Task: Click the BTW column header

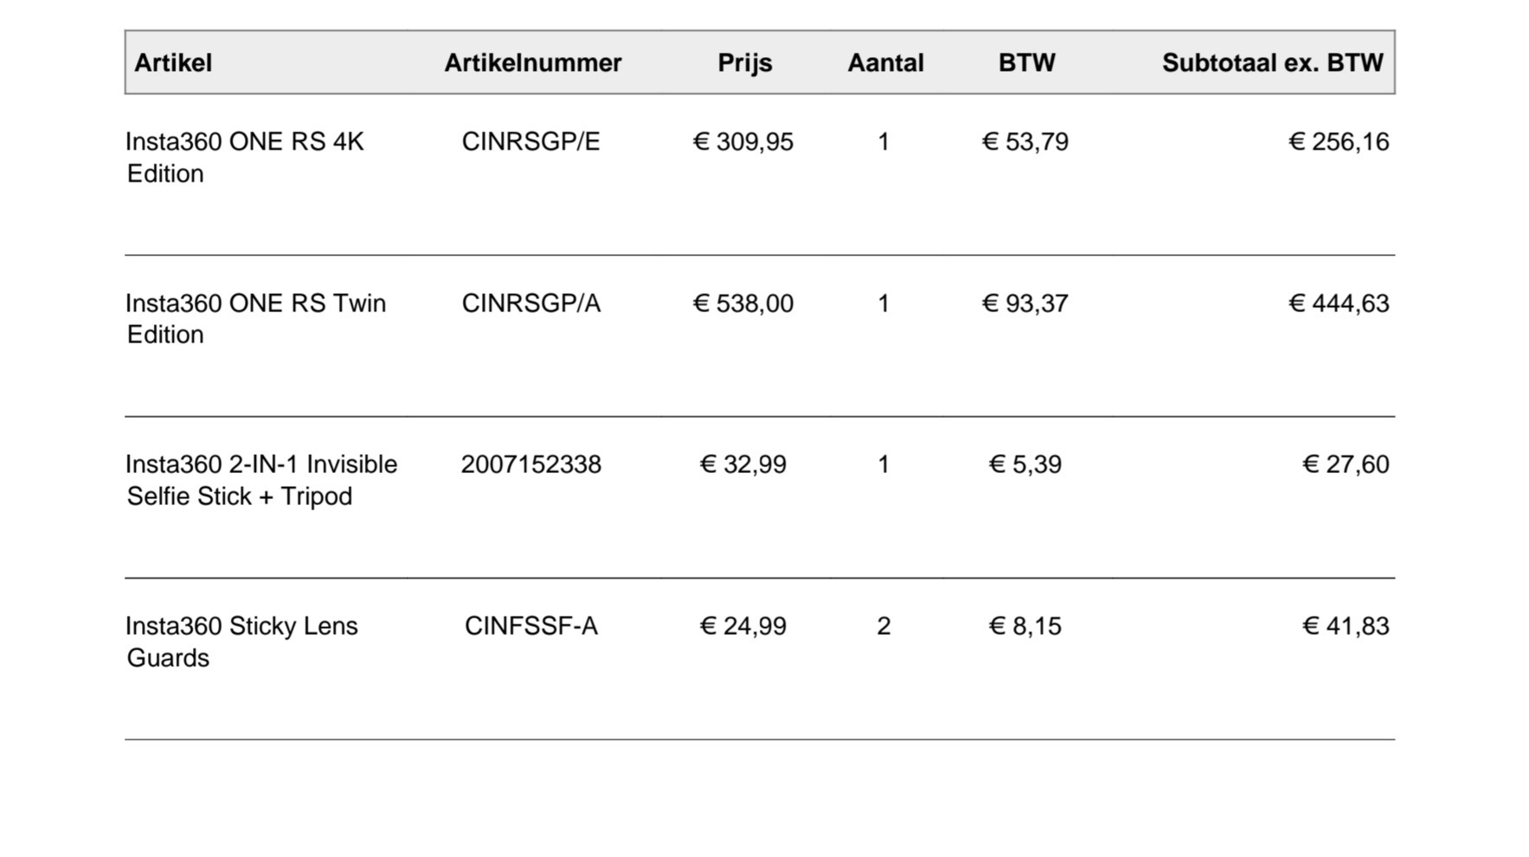Action: [1027, 62]
